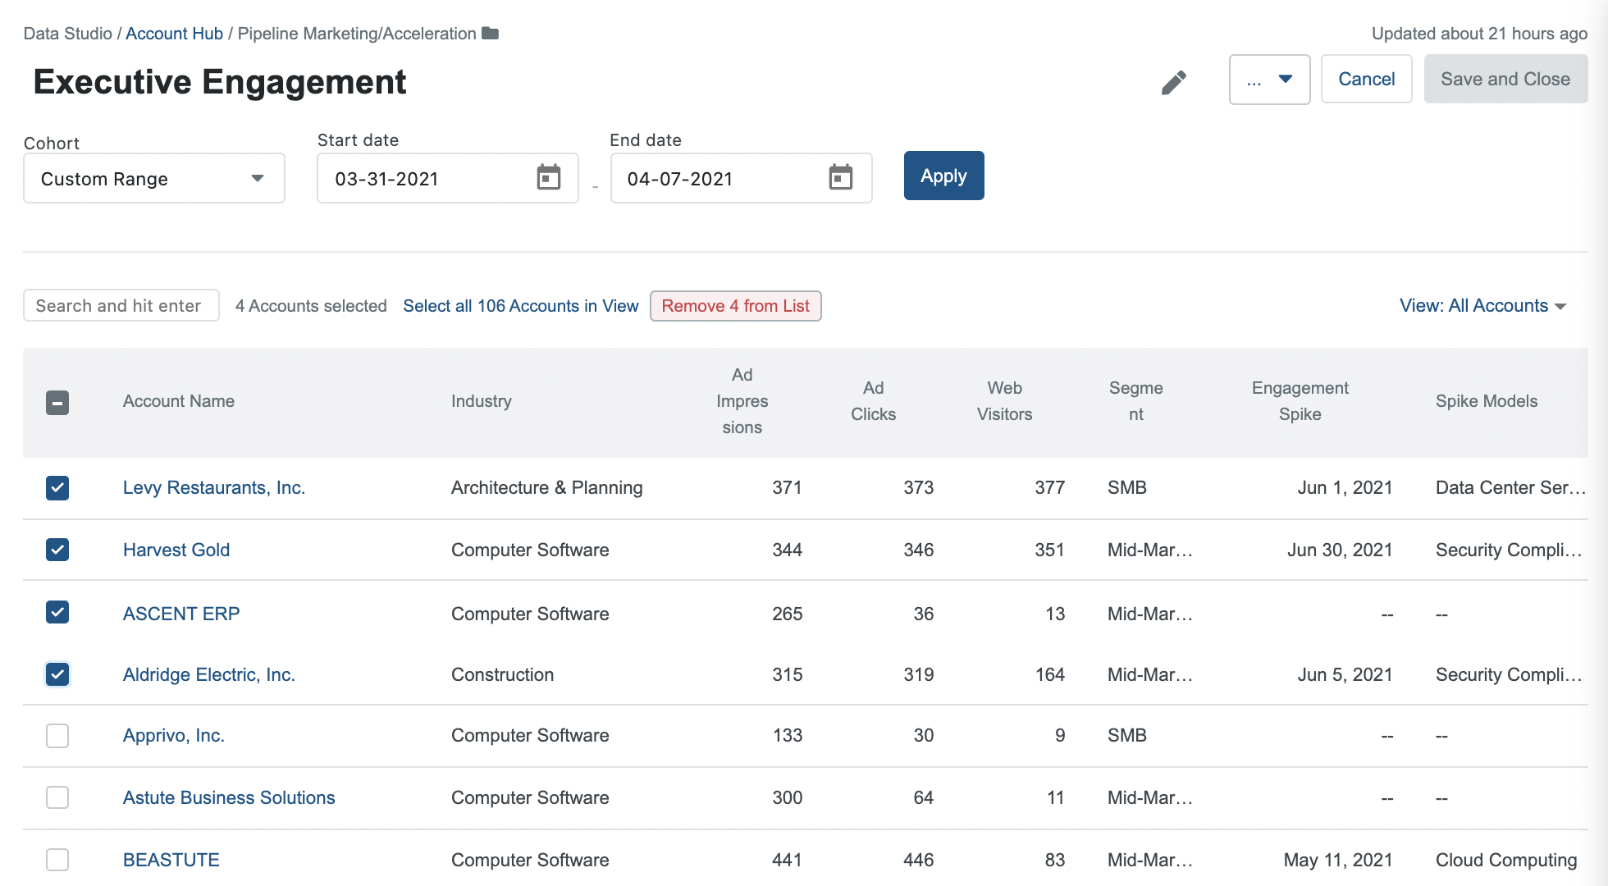Viewport: 1608px width, 886px height.
Task: Click the End date input field
Action: (x=741, y=178)
